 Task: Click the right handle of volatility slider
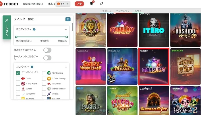tap(67, 37)
